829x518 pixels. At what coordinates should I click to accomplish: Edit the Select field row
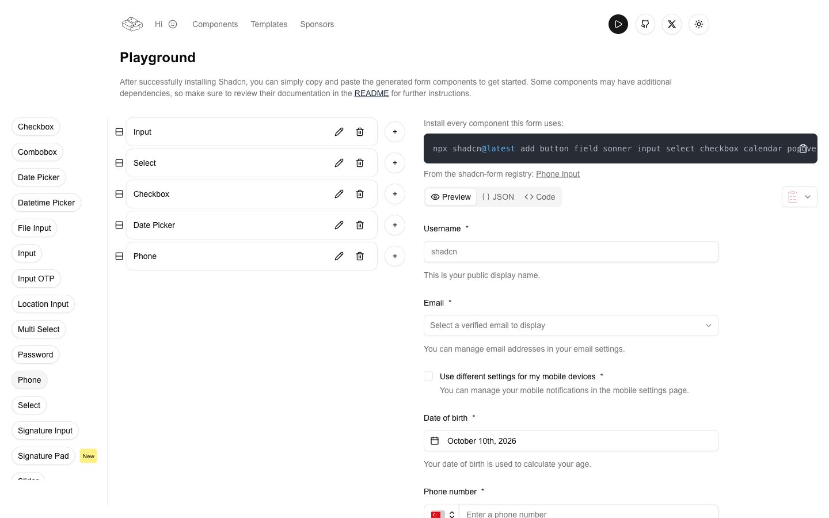pos(339,163)
